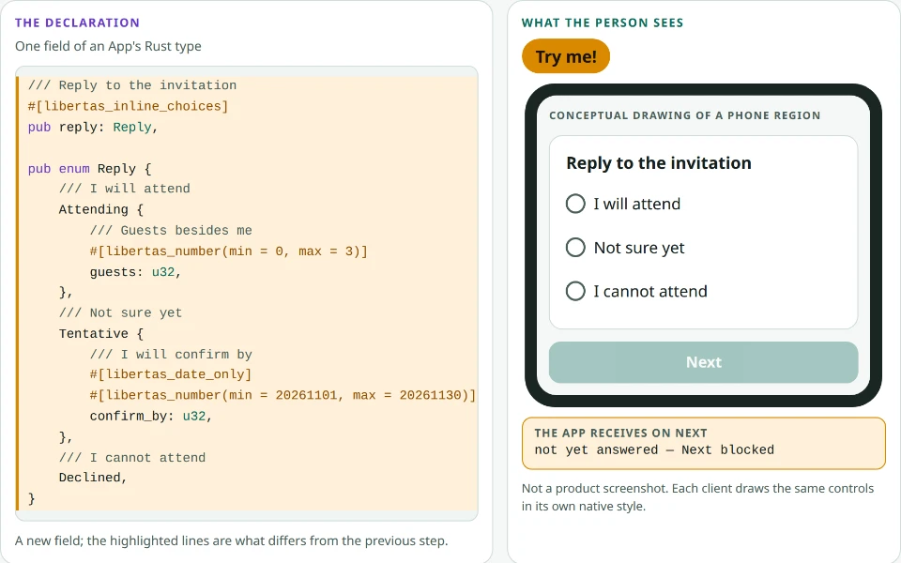The height and width of the screenshot is (563, 901).
Task: Click the 'confirm_by: u32,' field line
Action: 151,416
